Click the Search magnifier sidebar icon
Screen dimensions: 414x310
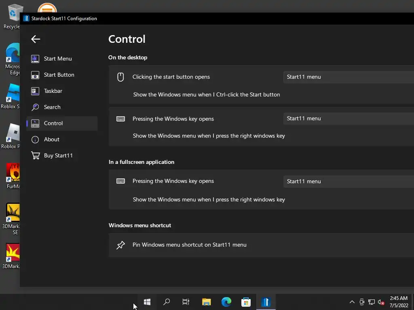click(x=35, y=107)
